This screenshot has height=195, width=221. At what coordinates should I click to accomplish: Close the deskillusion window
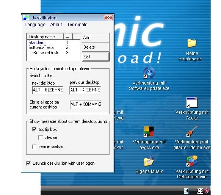108,18
